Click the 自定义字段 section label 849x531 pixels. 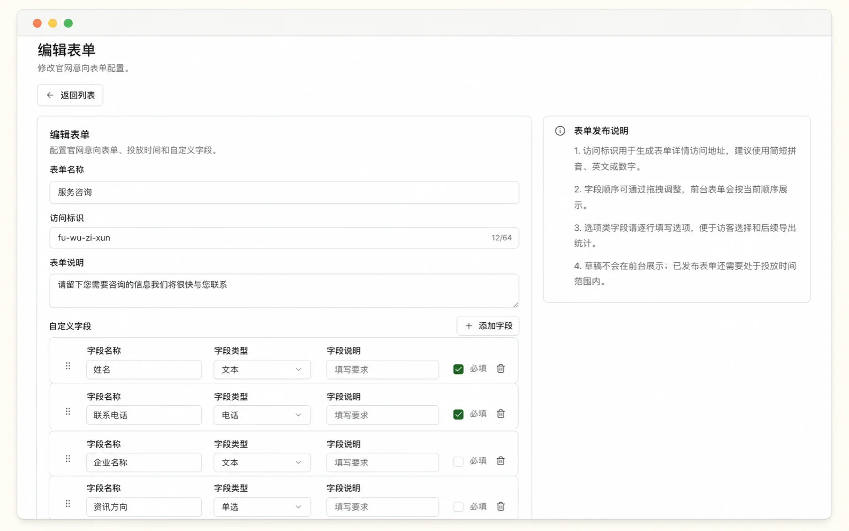(x=70, y=326)
